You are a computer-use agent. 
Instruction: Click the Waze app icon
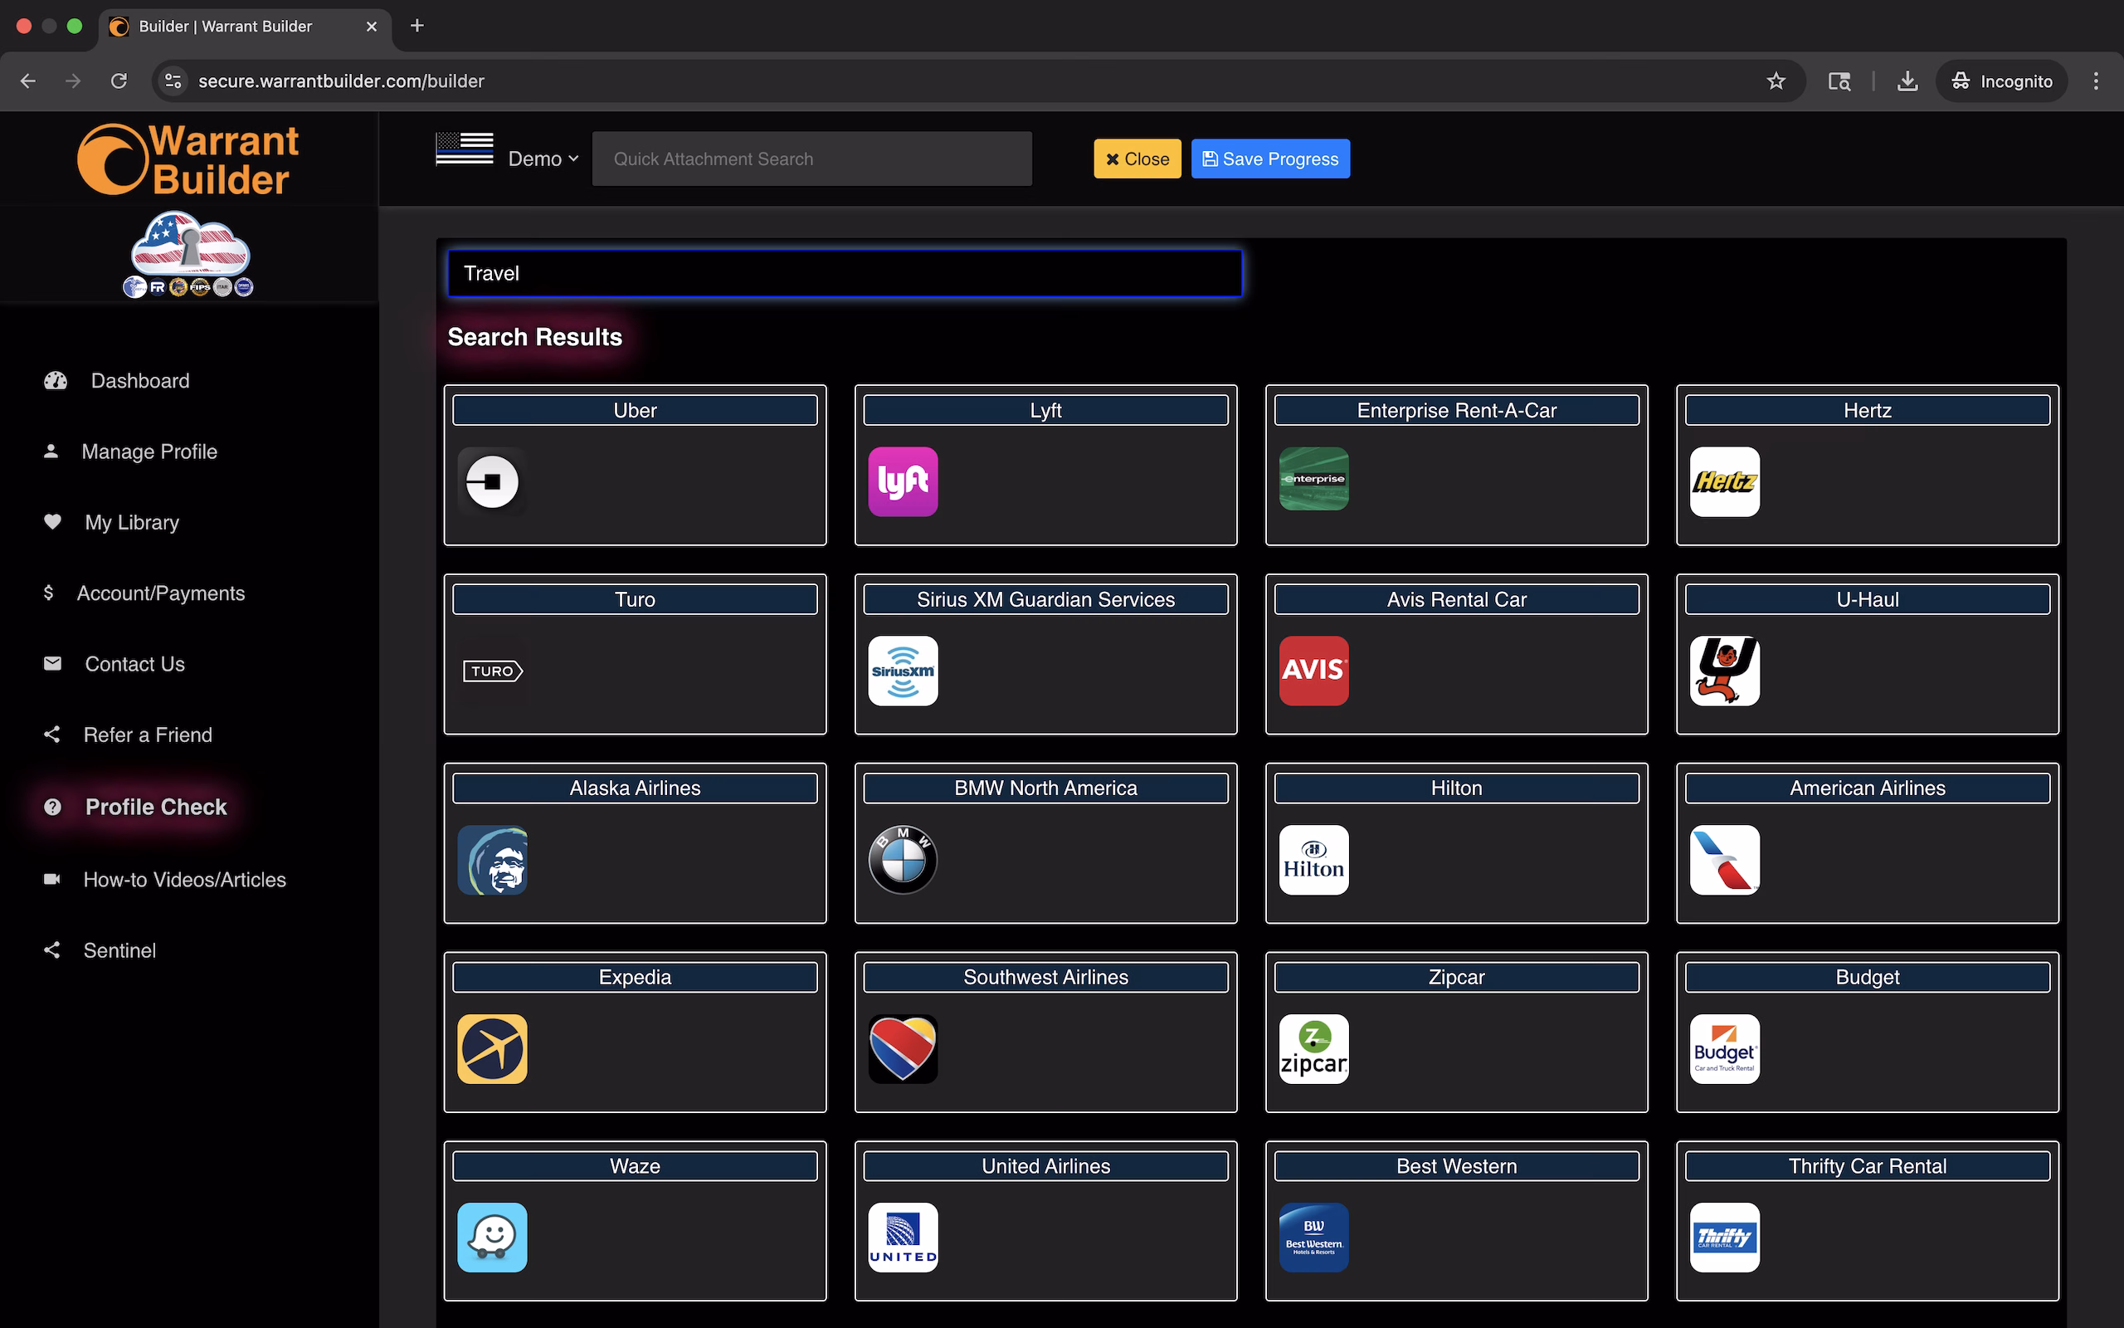coord(491,1237)
